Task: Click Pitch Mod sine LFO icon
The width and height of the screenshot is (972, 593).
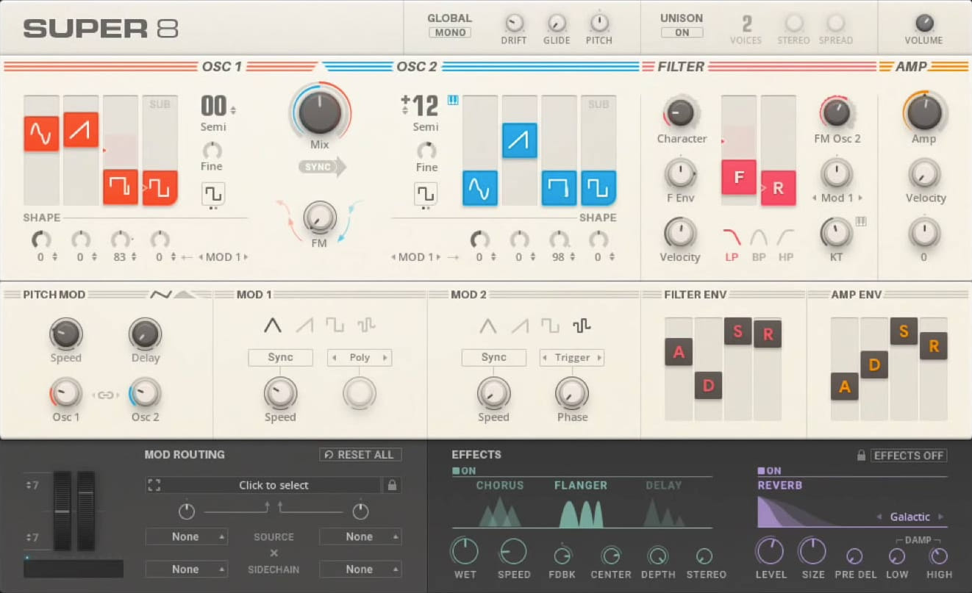Action: pos(161,295)
